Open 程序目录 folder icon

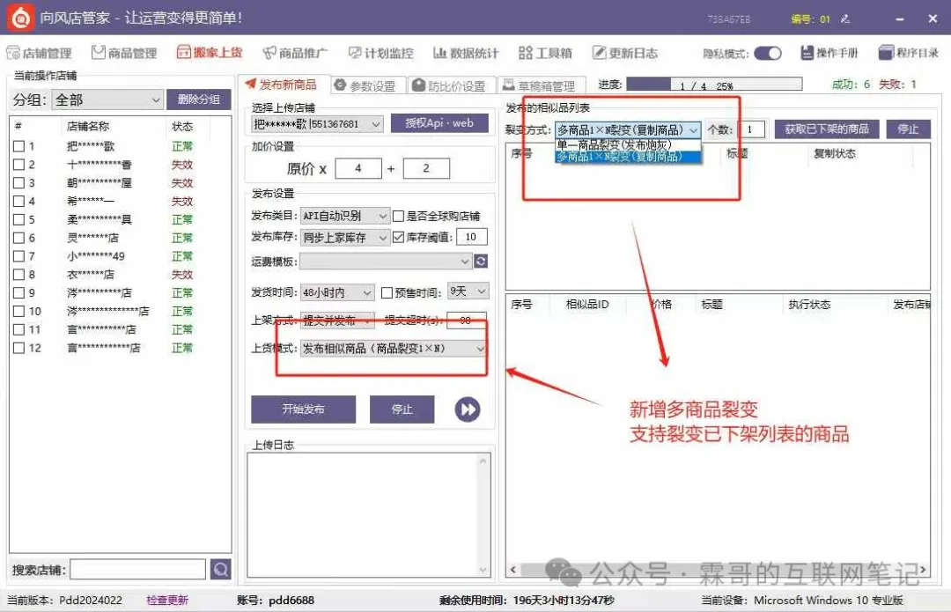coord(887,54)
